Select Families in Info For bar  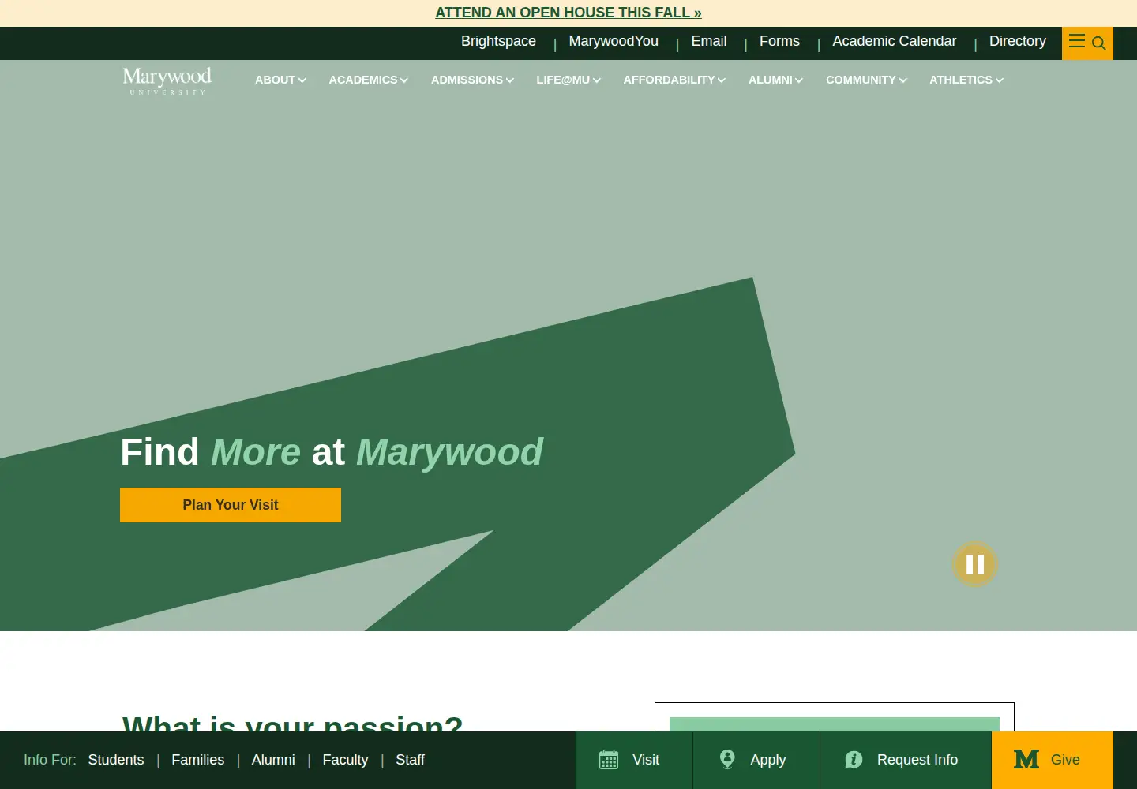(198, 760)
